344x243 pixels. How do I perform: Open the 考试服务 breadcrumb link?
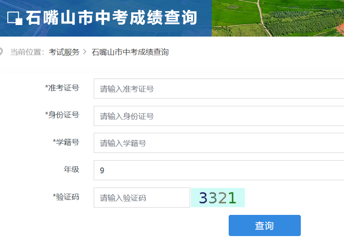point(64,52)
